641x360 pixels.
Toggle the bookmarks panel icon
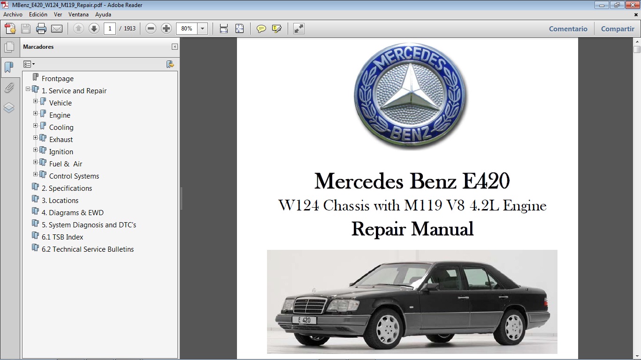(9, 67)
